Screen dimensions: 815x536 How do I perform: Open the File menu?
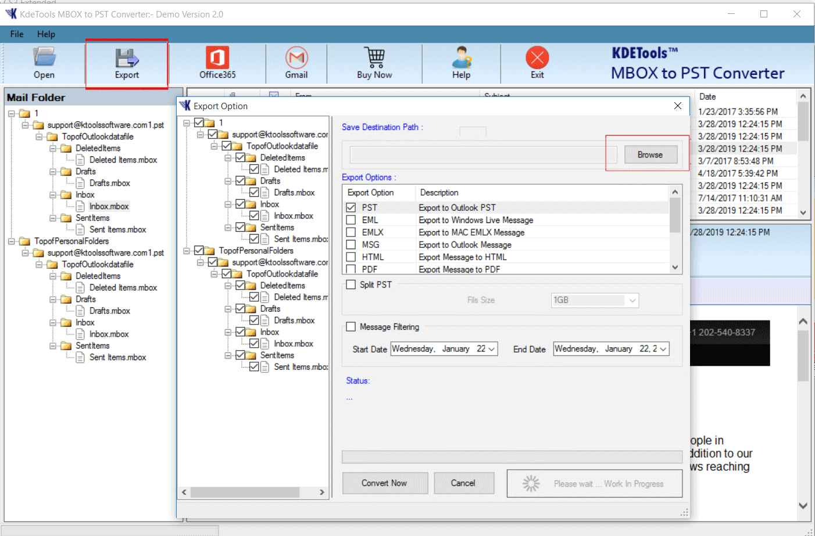(17, 34)
